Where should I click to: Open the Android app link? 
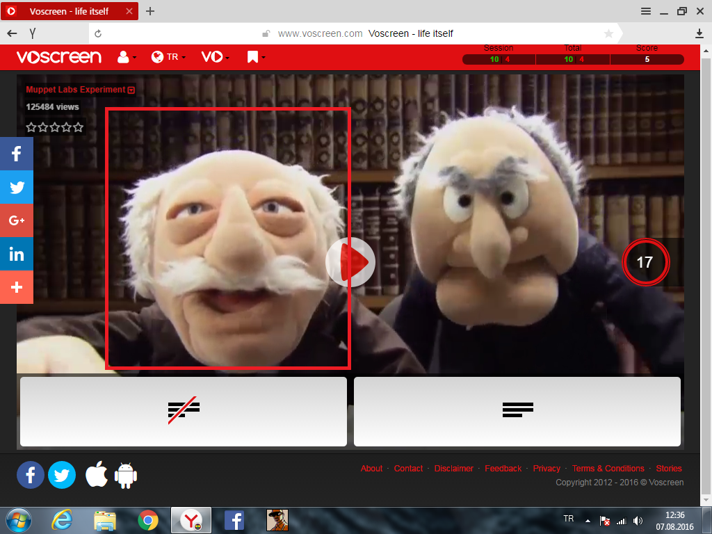pyautogui.click(x=126, y=476)
